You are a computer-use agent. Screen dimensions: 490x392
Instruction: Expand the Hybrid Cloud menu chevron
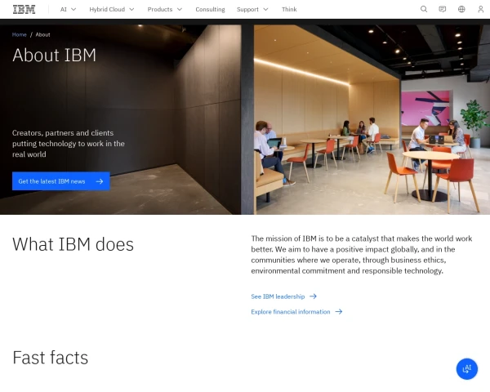click(x=131, y=9)
